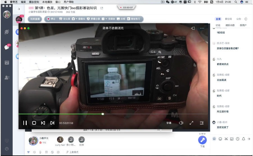253x156 pixels.
Task: Open the 本地播放 menu in menu bar
Action: [x=47, y=2]
